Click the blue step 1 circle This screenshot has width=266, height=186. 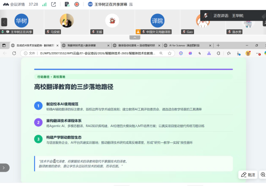point(38,106)
